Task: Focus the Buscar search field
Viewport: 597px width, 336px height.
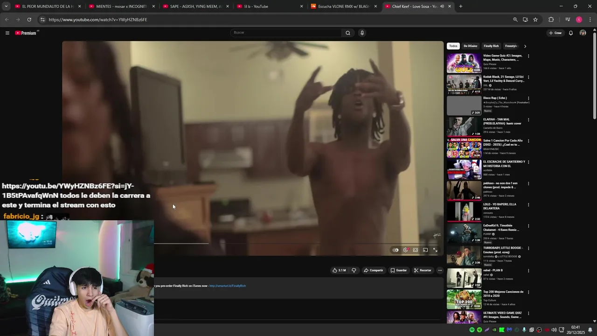Action: click(286, 33)
